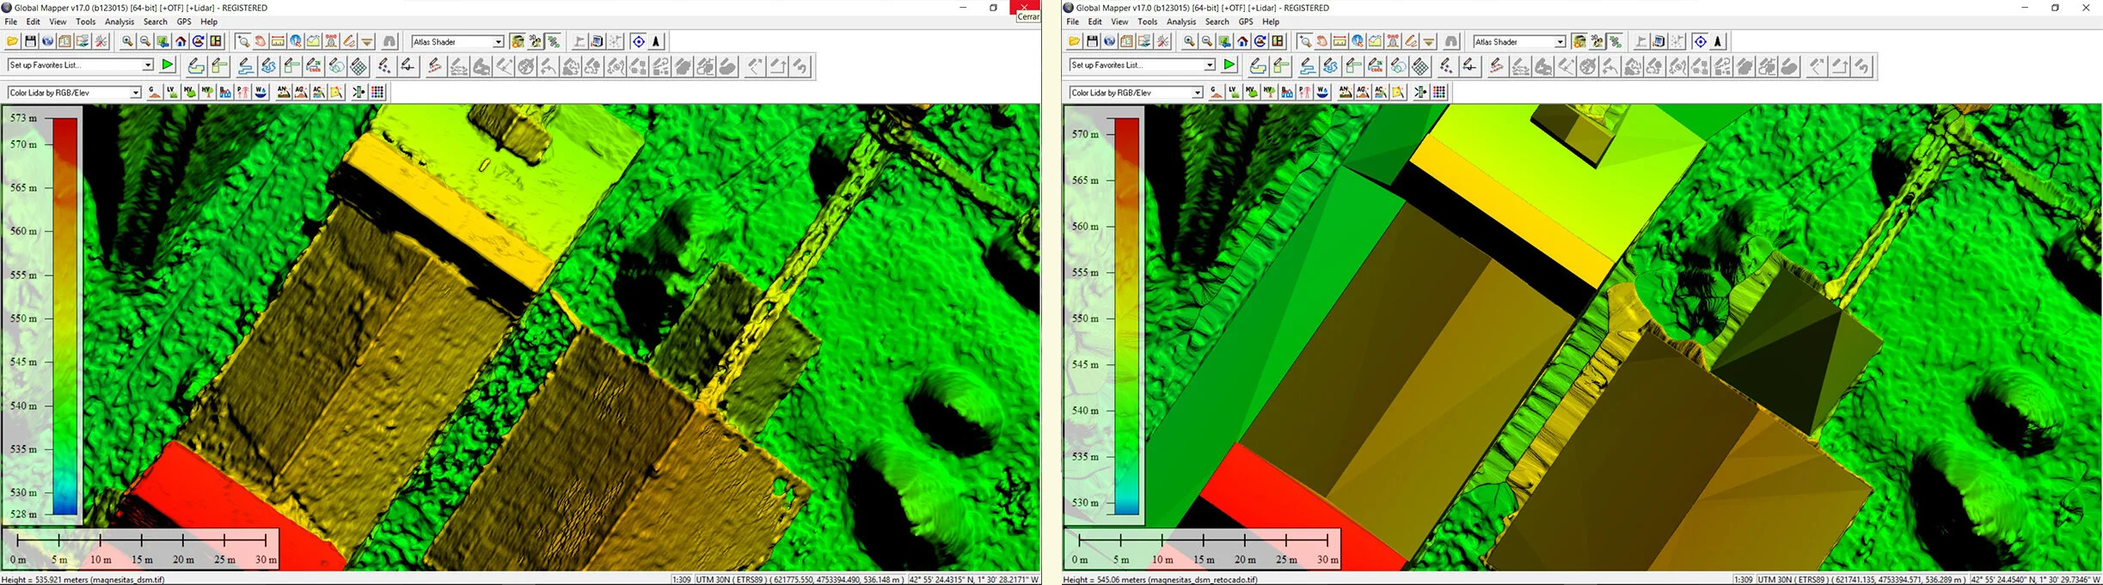Click GPS target icon in left window toolbar
The width and height of the screenshot is (2103, 585).
(x=638, y=41)
